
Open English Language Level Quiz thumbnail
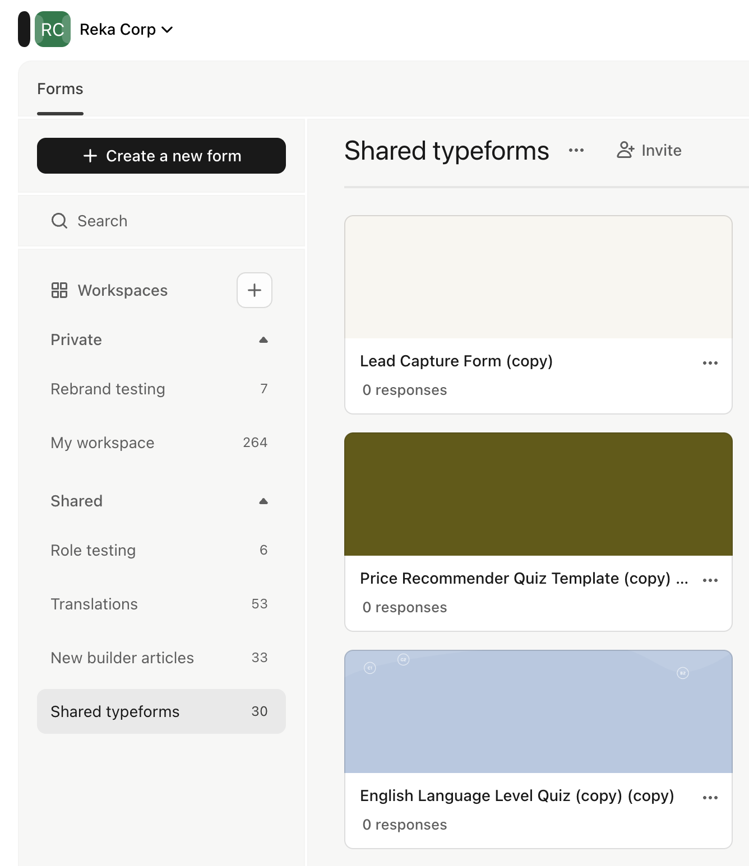[538, 711]
